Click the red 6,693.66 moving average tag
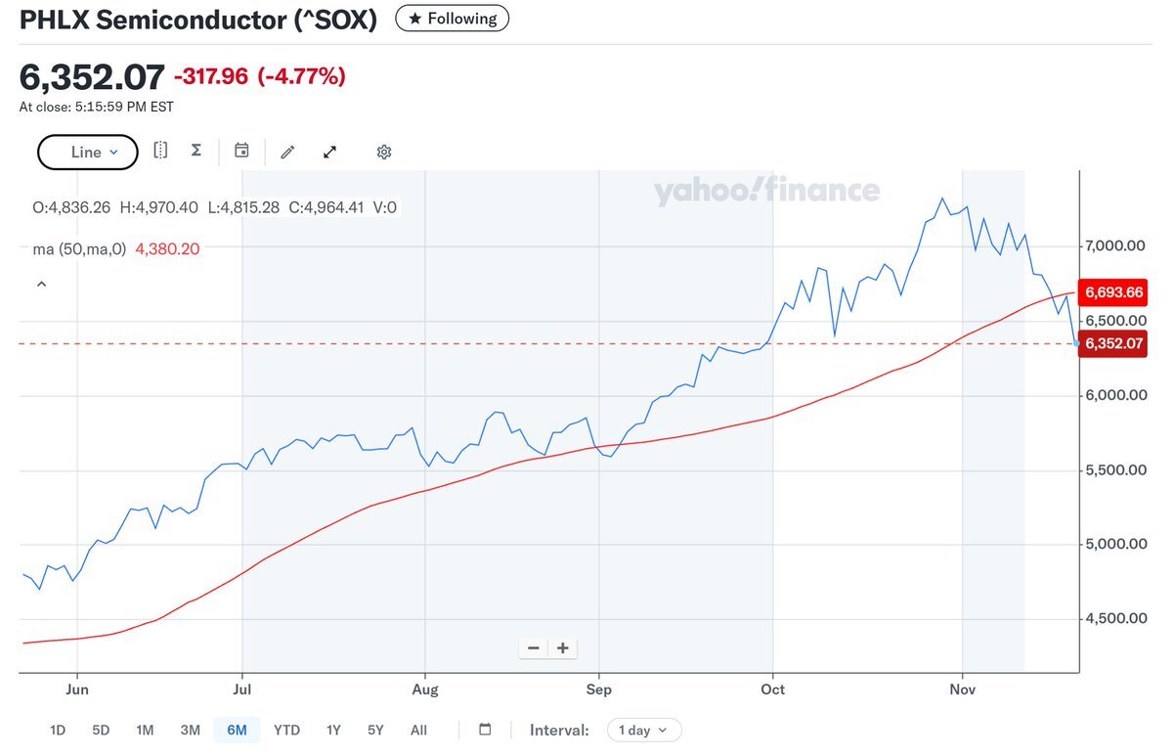The image size is (1173, 756). click(x=1110, y=292)
